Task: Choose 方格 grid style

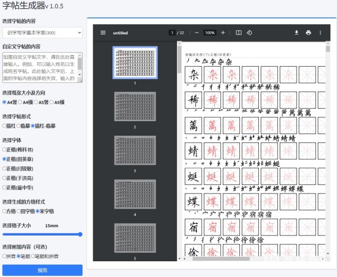Action: click(x=4, y=211)
